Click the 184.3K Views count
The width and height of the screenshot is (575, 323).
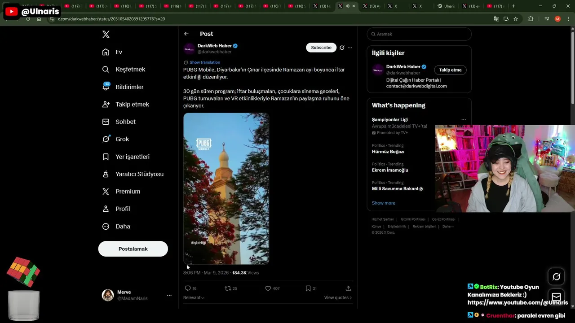point(245,273)
